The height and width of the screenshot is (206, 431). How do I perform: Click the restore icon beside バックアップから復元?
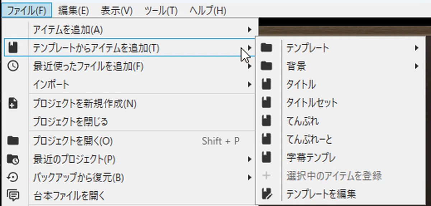13,177
